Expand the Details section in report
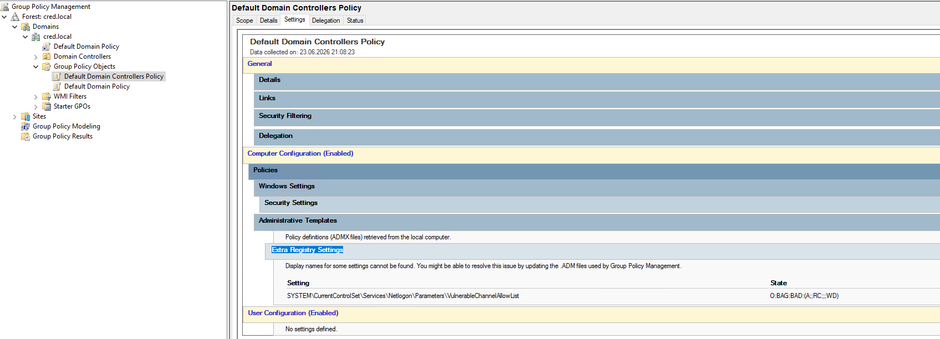 597,81
